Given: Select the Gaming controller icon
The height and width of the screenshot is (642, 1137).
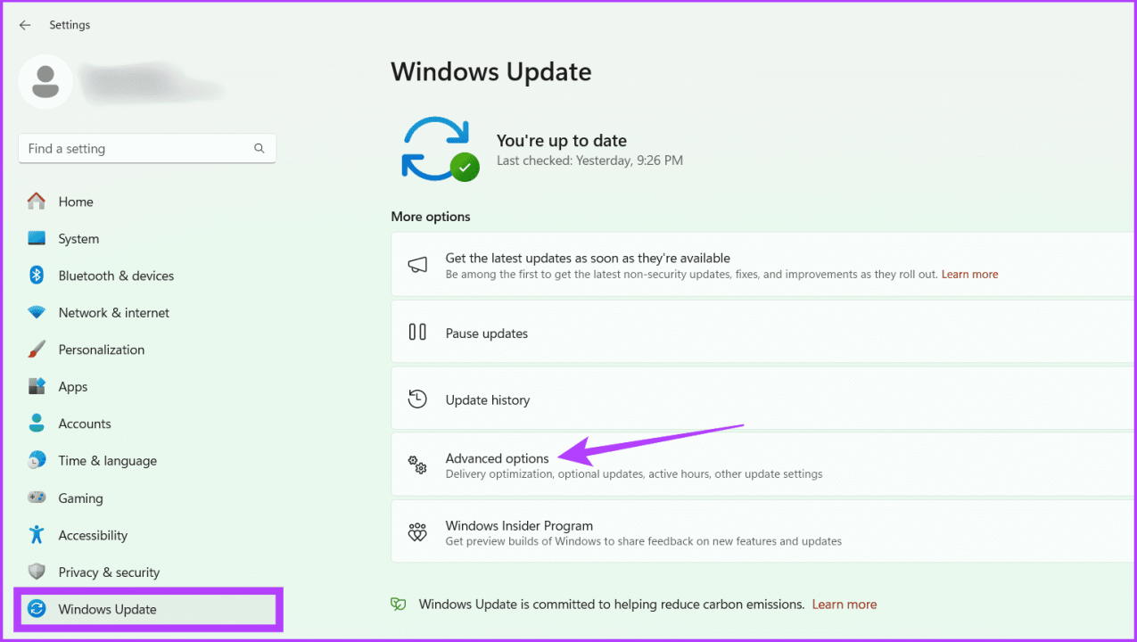Looking at the screenshot, I should click(x=37, y=498).
